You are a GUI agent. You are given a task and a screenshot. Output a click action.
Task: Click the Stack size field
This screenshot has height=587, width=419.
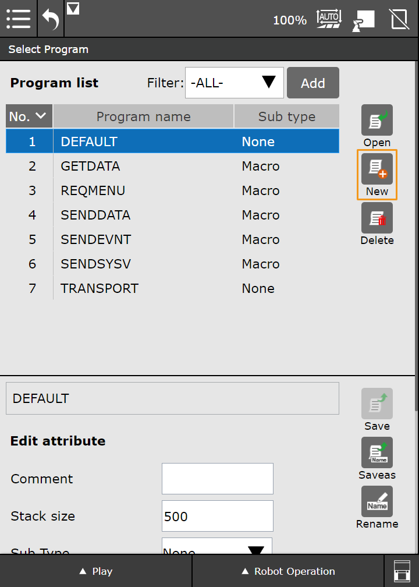tap(217, 516)
